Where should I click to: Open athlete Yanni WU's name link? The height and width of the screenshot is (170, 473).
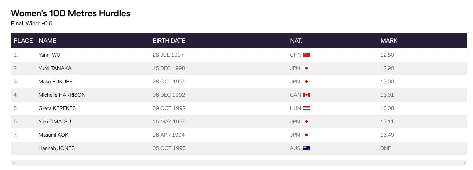tap(49, 55)
